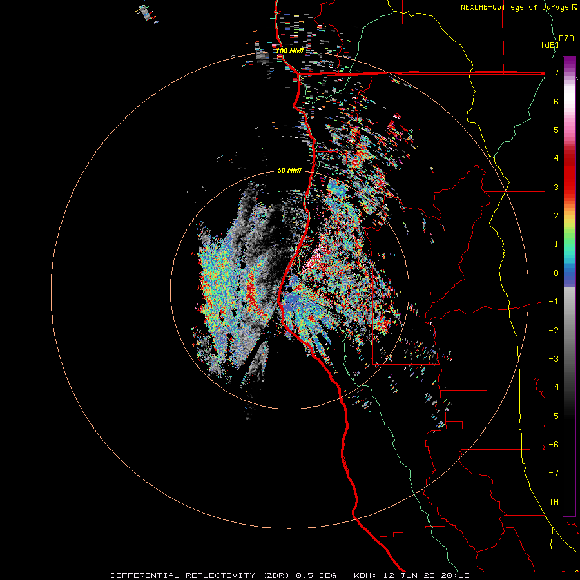Select the 3 value on the scale
This screenshot has width=580, height=580.
click(x=556, y=187)
